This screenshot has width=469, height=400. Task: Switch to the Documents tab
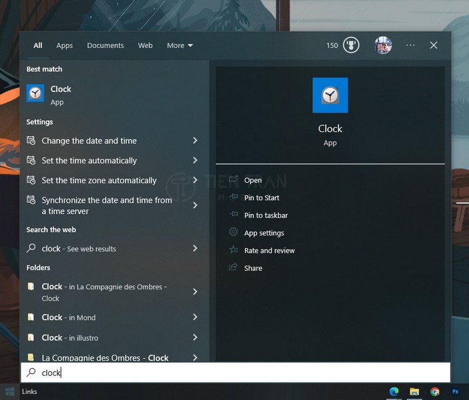(105, 45)
